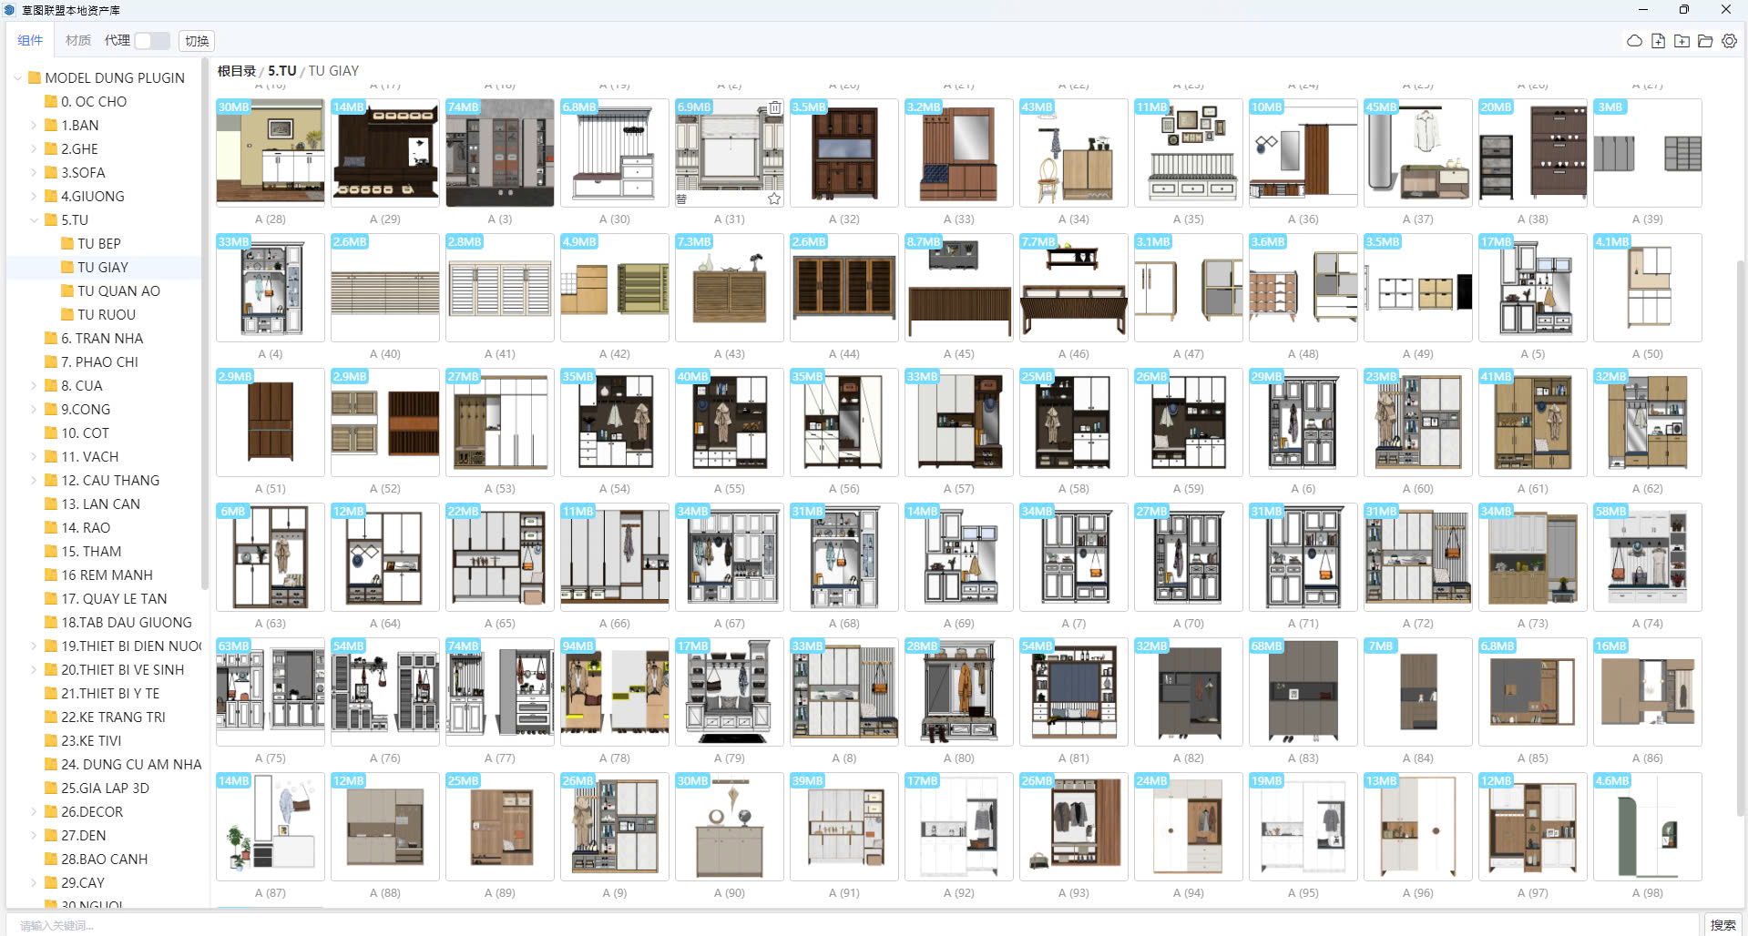Toggle the 代理 proxy switch
This screenshot has width=1748, height=936.
click(x=151, y=41)
